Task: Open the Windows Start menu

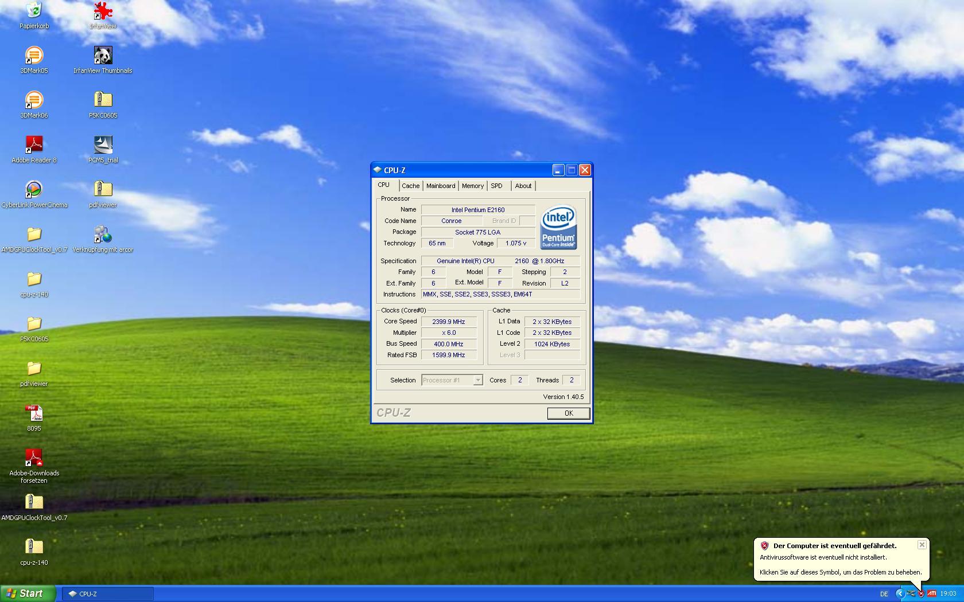Action: click(28, 593)
